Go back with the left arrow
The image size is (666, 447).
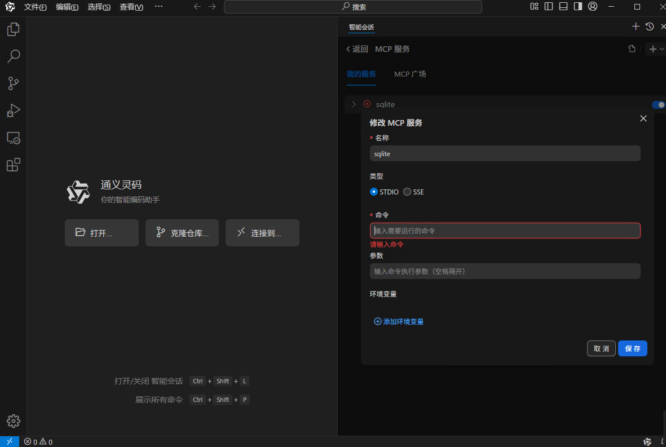pyautogui.click(x=197, y=6)
